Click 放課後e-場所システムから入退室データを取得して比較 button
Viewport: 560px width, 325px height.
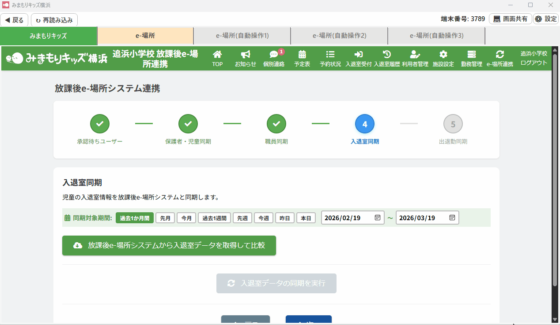169,245
